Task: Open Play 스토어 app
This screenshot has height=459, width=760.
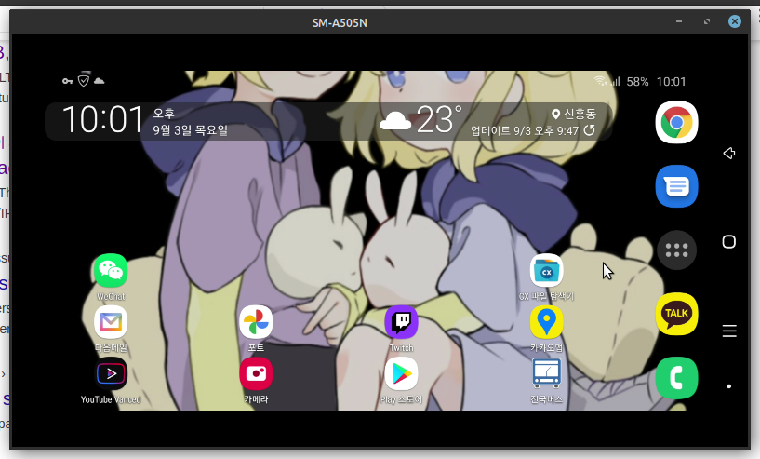Action: 401,373
